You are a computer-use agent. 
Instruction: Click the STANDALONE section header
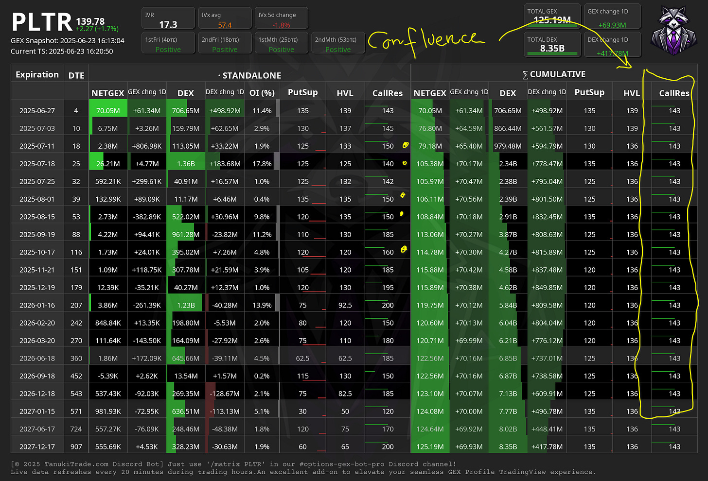point(250,75)
